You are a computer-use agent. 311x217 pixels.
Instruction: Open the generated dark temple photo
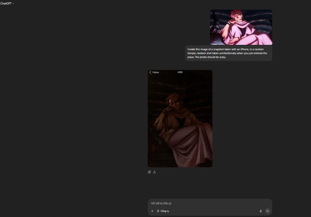[x=180, y=118]
